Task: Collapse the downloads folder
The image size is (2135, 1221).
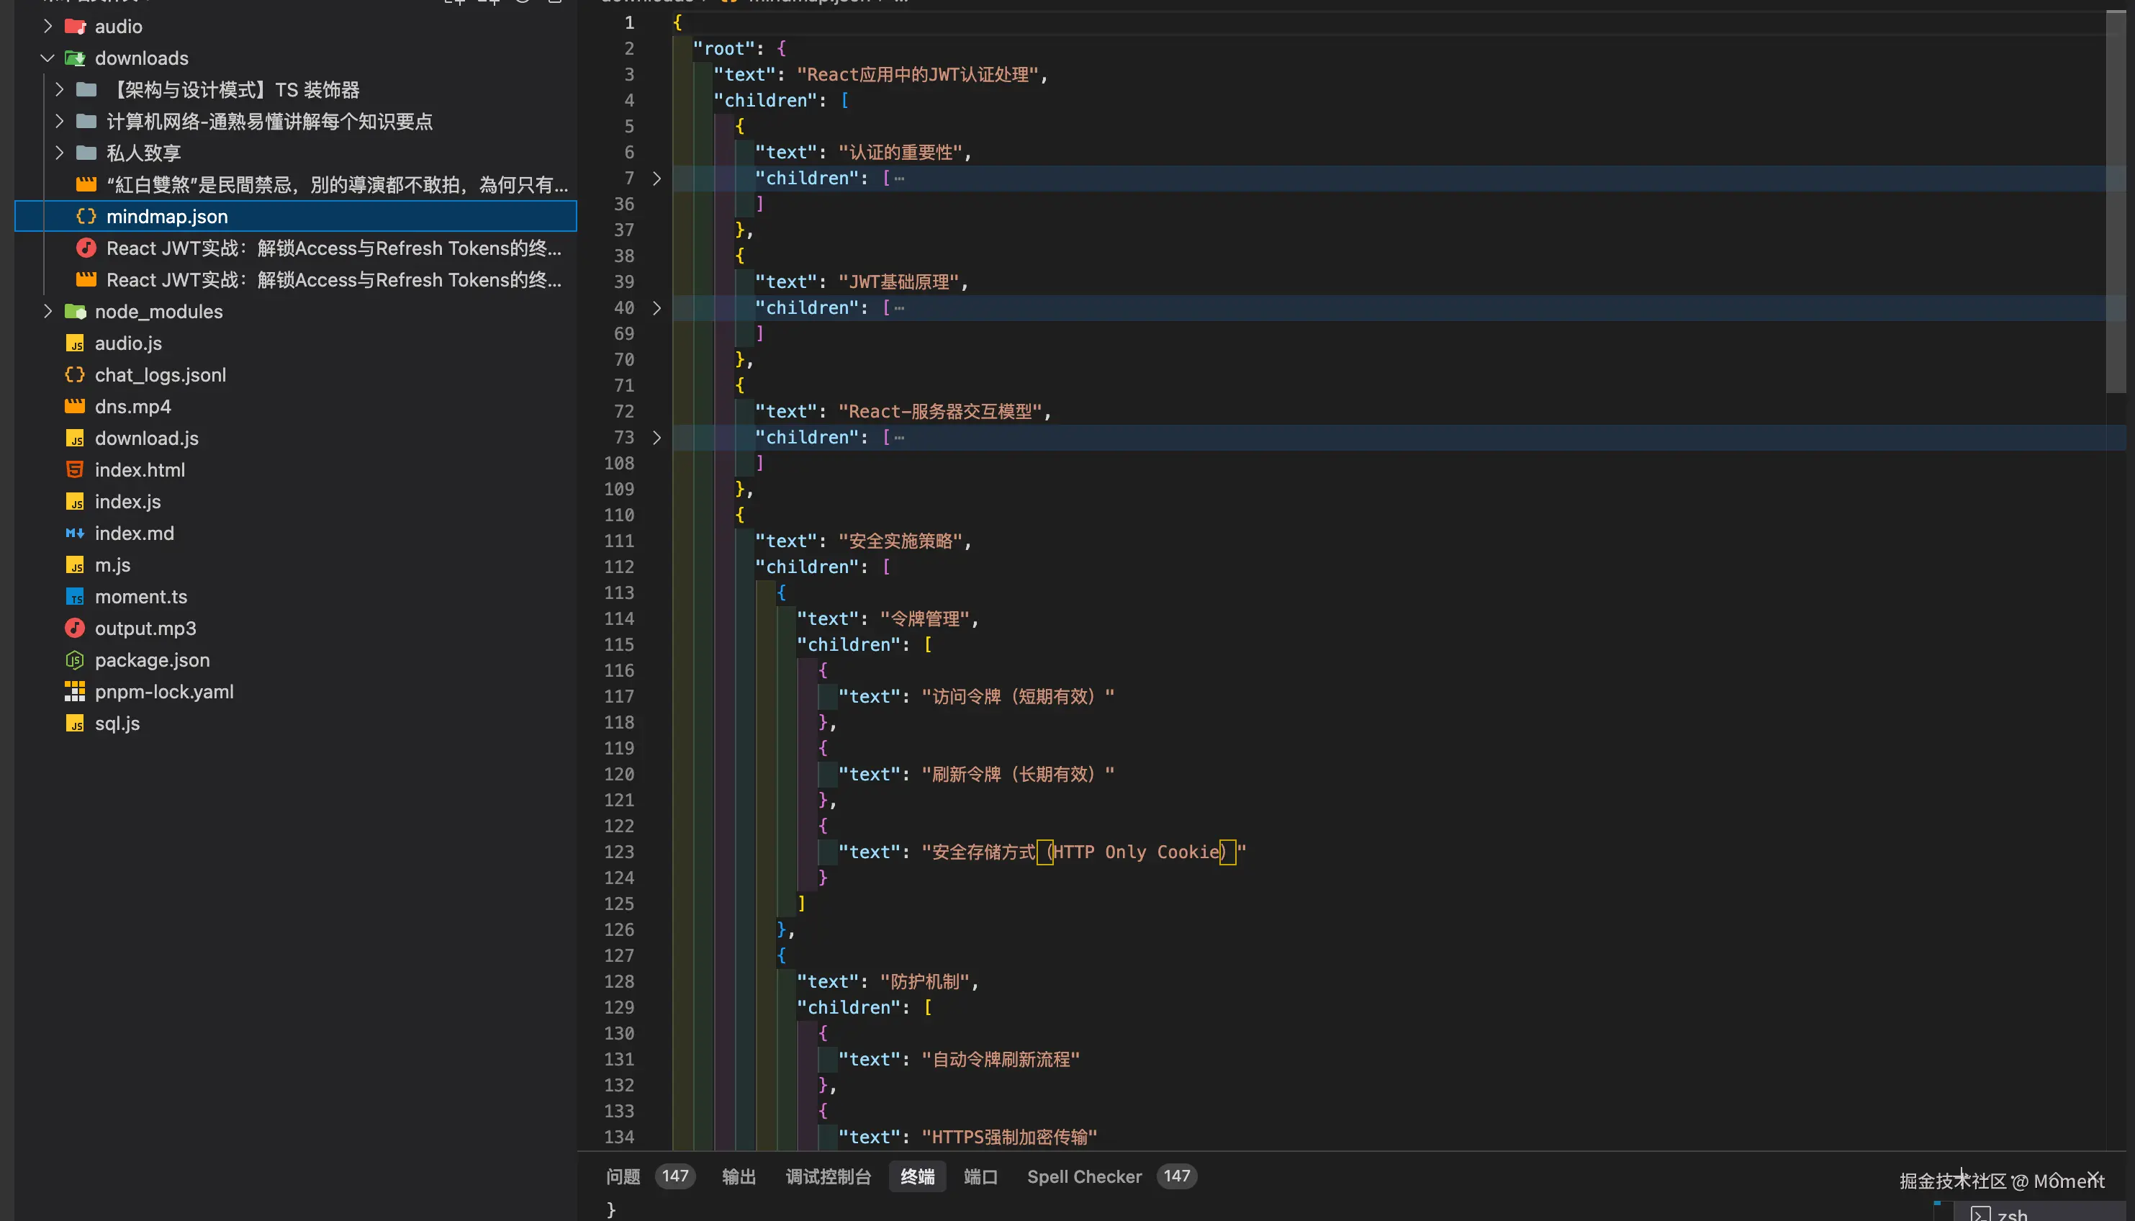Action: [48, 58]
